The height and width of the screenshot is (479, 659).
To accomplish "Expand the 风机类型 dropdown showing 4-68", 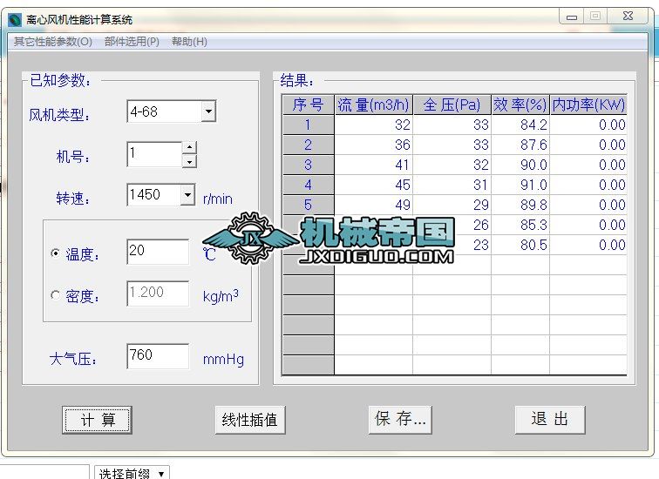I will coord(208,111).
